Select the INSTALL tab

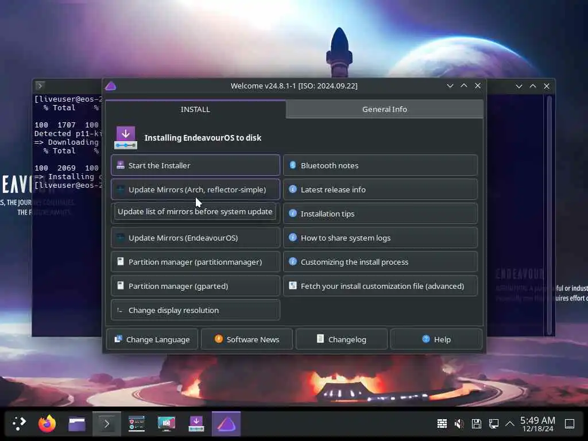pyautogui.click(x=195, y=109)
